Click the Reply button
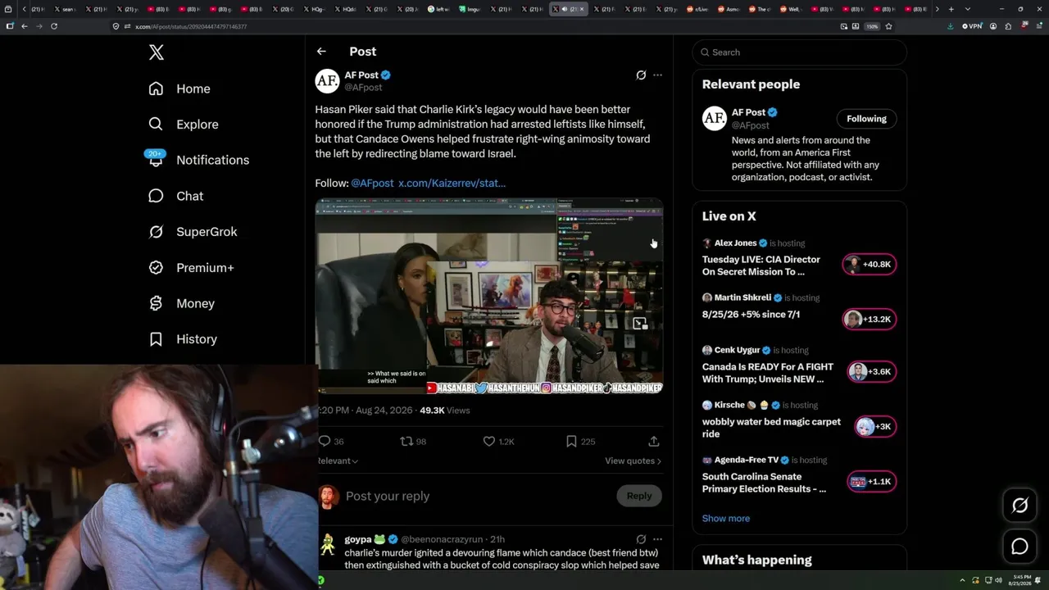 639,496
